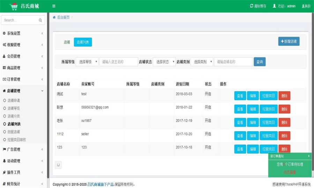
Task: Toggle the sidebar with the hamburger icon
Action: click(54, 6)
